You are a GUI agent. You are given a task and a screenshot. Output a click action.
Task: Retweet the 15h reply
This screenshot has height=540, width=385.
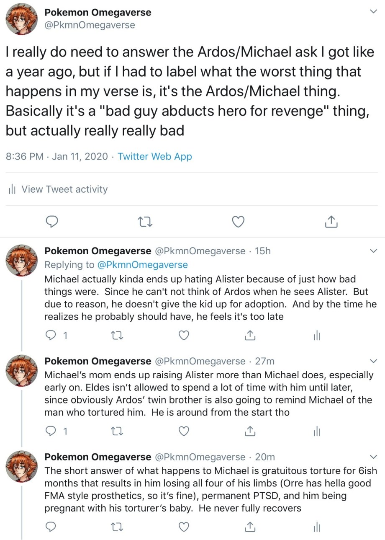tap(118, 335)
